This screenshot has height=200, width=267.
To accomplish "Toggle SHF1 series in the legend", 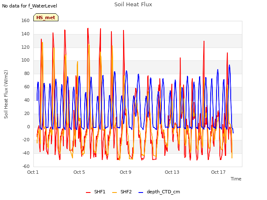I will [x=96, y=192].
